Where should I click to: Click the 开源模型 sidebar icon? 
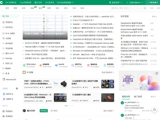3,116
